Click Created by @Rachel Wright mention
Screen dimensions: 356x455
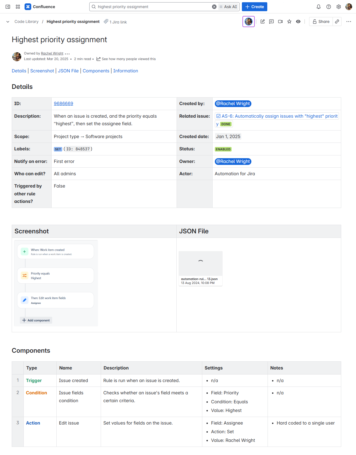233,104
